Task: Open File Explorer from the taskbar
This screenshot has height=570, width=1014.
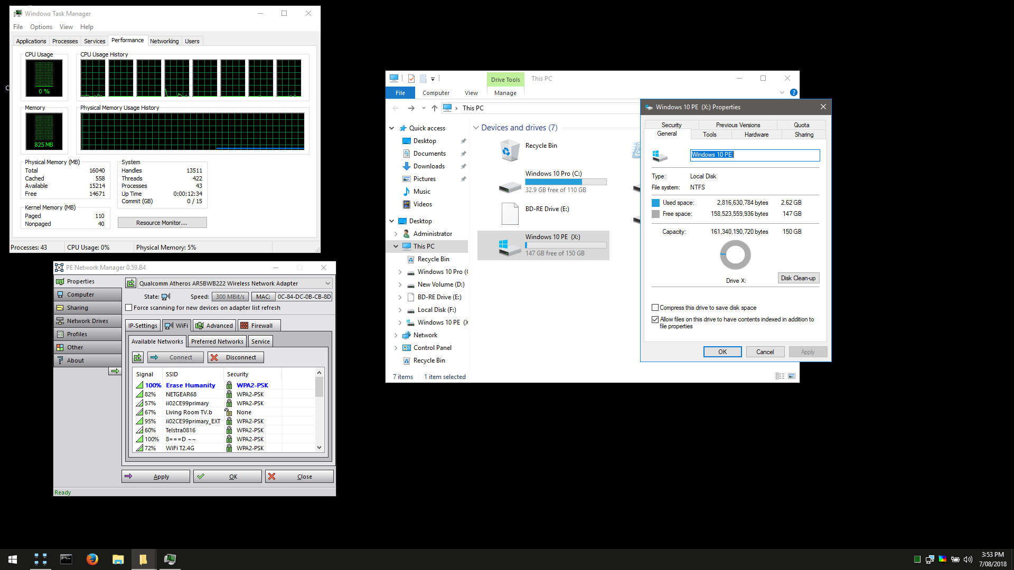Action: [118, 559]
